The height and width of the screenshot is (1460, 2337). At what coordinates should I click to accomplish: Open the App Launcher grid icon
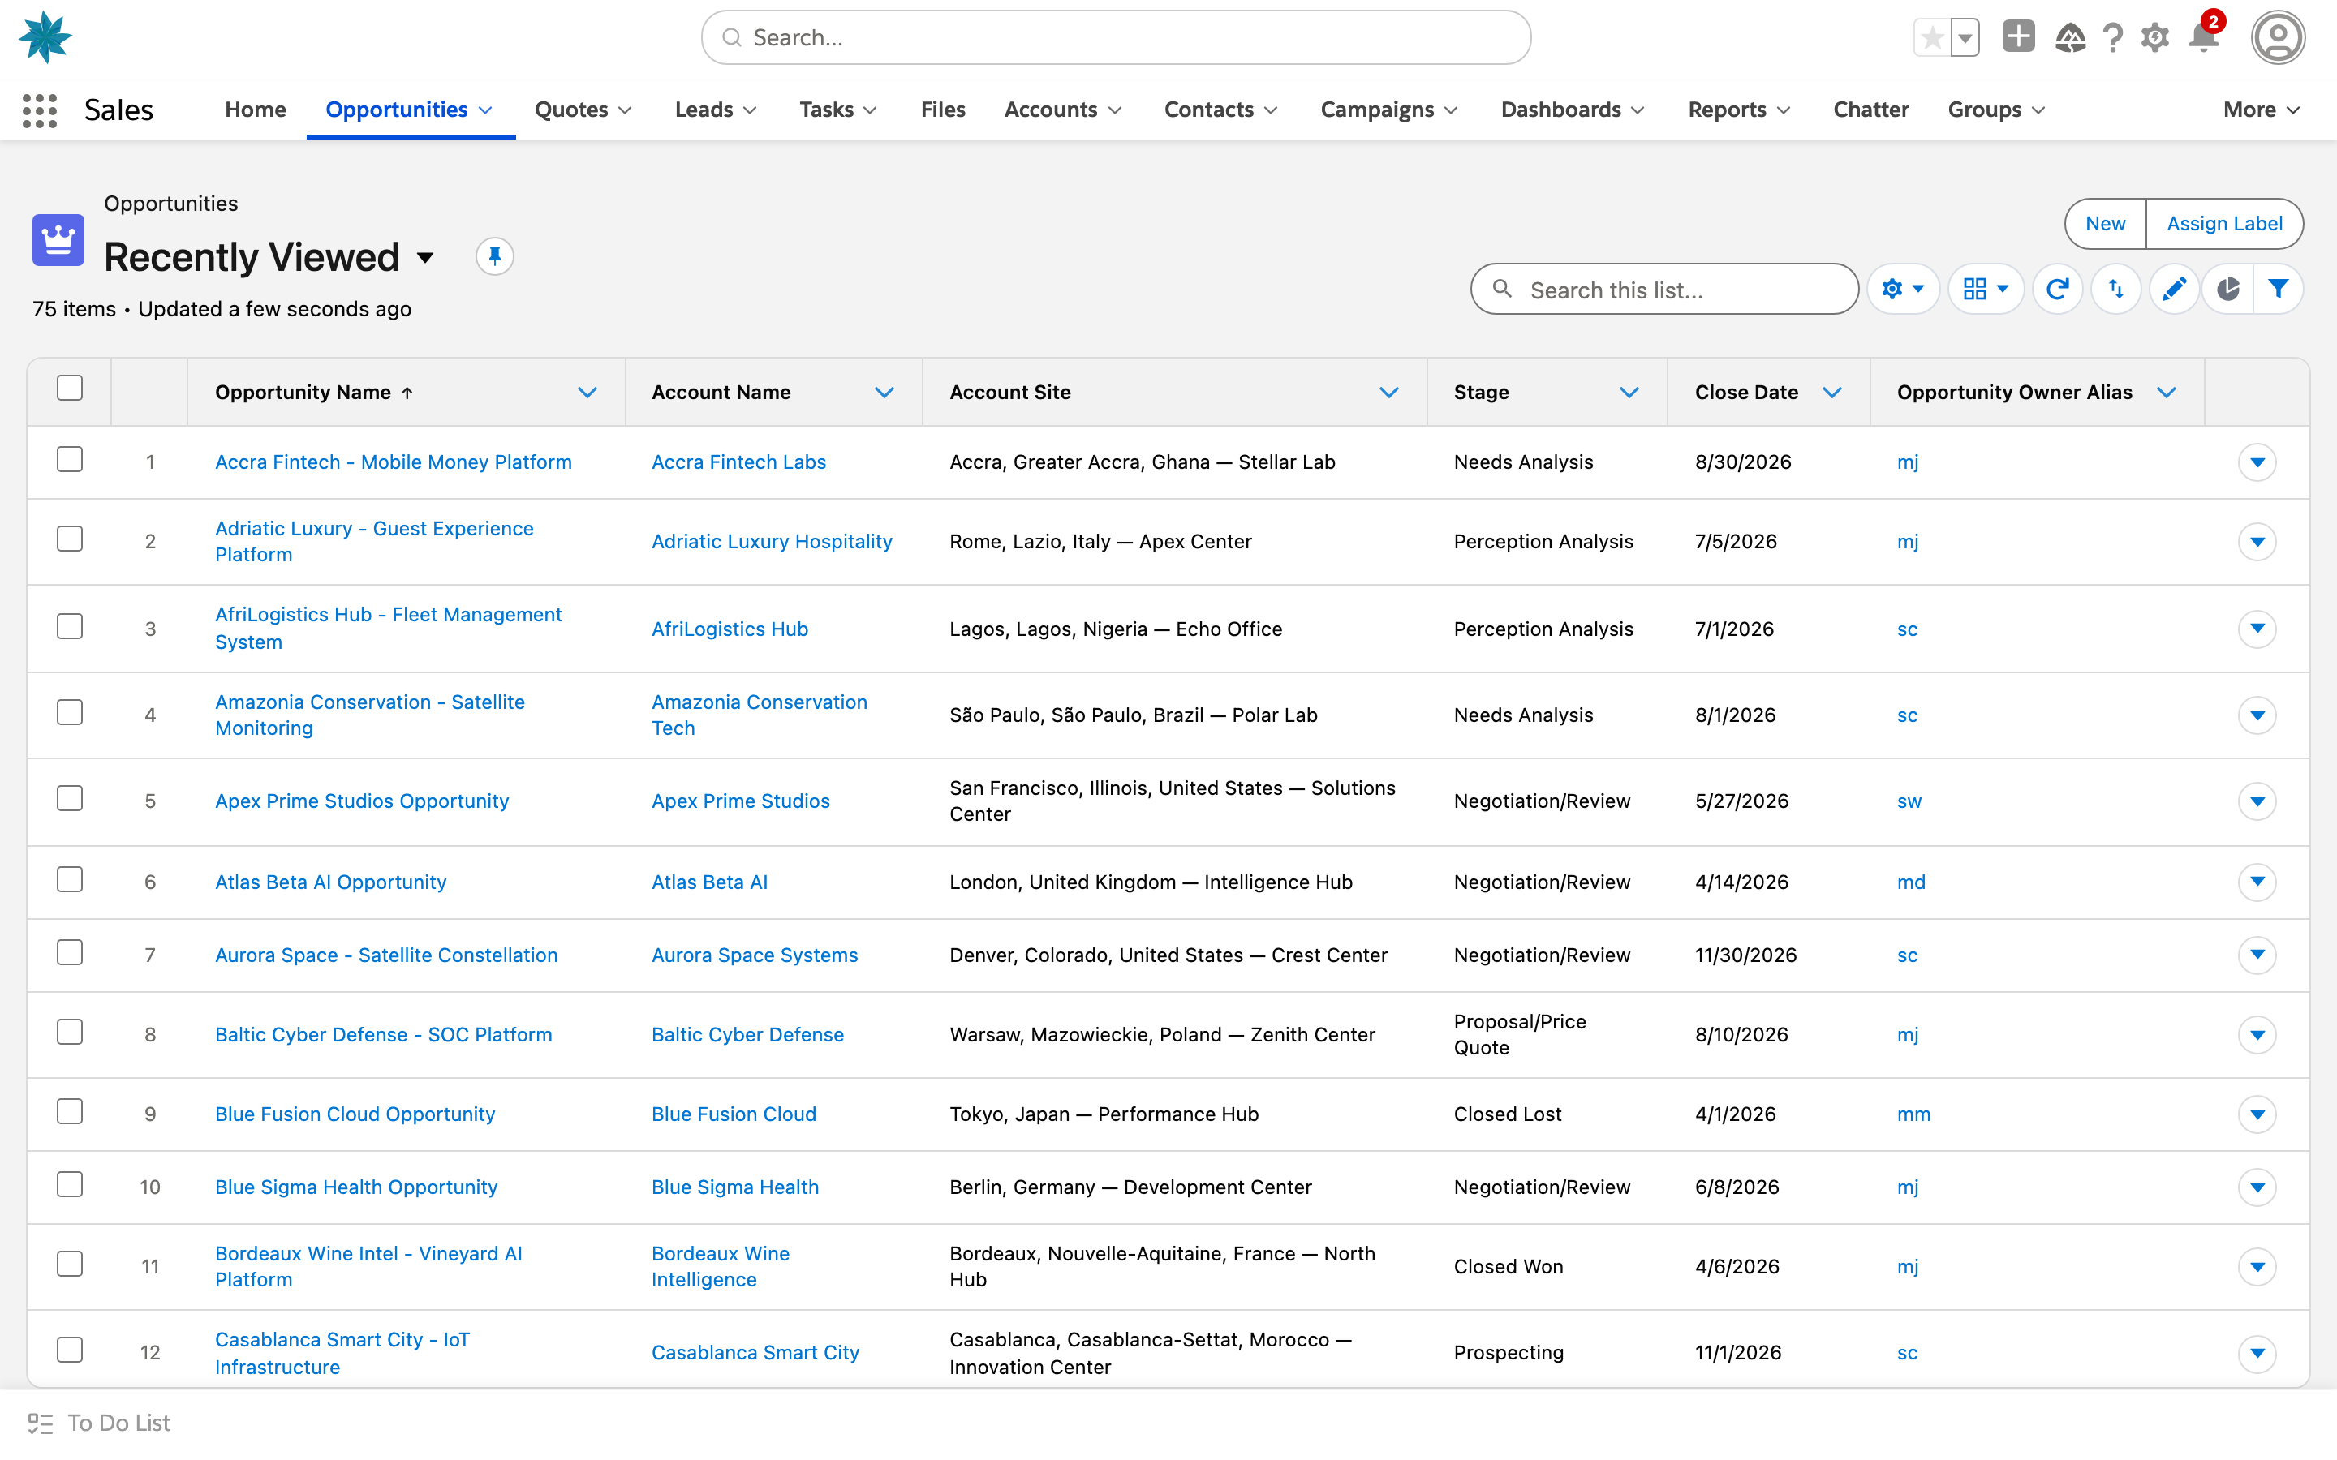[40, 110]
